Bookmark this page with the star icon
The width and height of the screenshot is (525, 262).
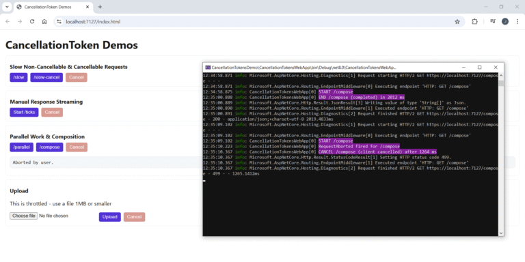point(457,22)
